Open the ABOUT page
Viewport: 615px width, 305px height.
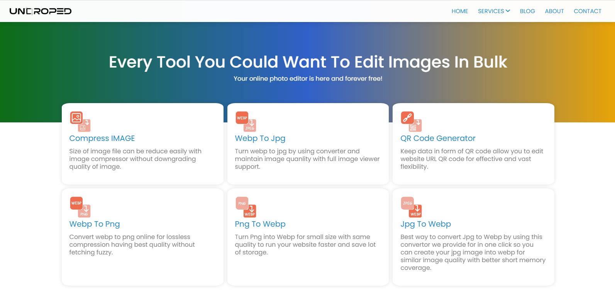554,11
